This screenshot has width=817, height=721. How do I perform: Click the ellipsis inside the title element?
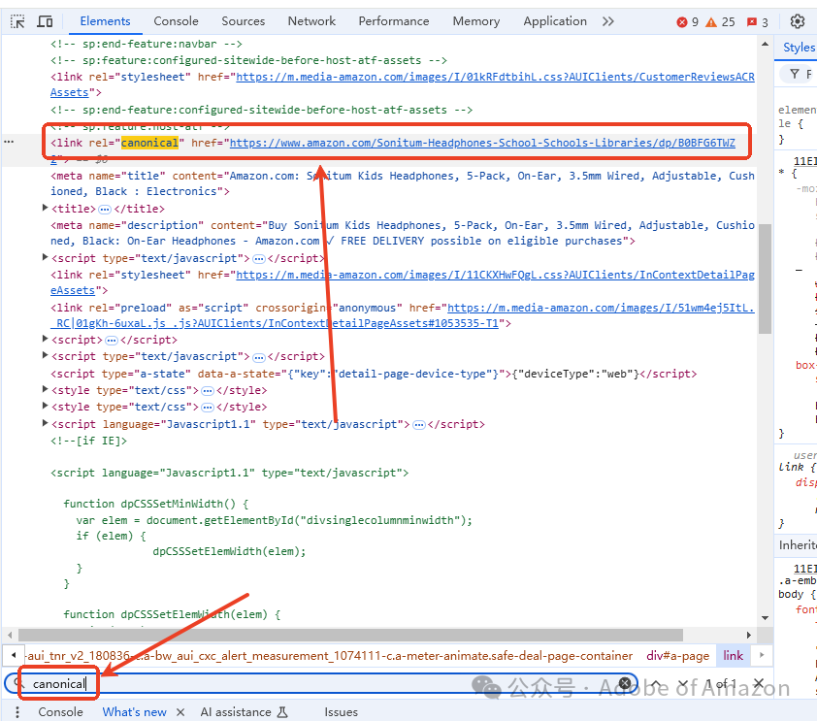(105, 210)
